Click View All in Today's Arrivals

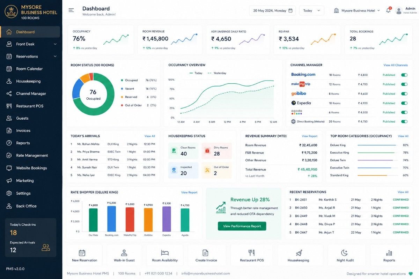click(x=150, y=136)
